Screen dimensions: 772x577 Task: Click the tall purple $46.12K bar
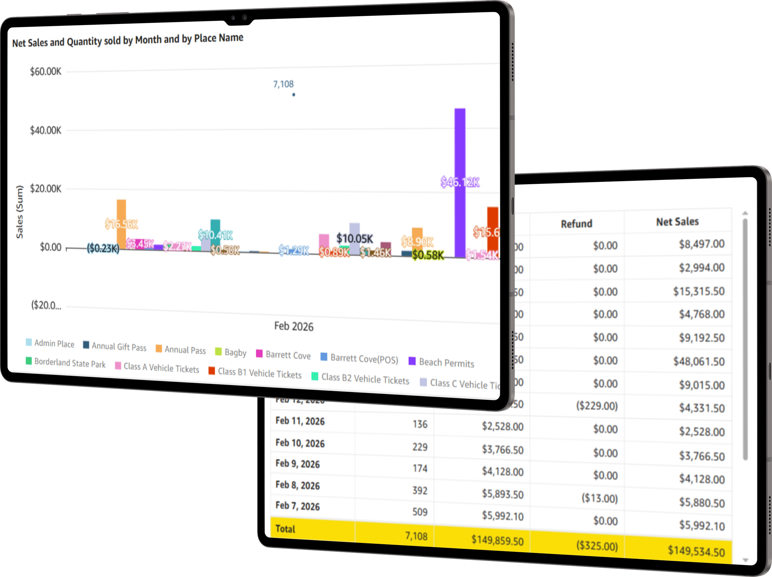460,154
